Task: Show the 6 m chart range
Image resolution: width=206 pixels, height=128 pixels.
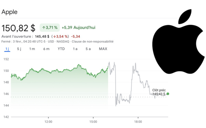Action: (x=46, y=49)
